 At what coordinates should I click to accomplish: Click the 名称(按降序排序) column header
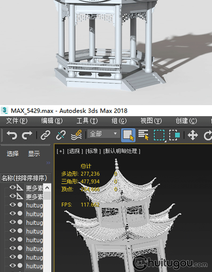[x=26, y=178]
